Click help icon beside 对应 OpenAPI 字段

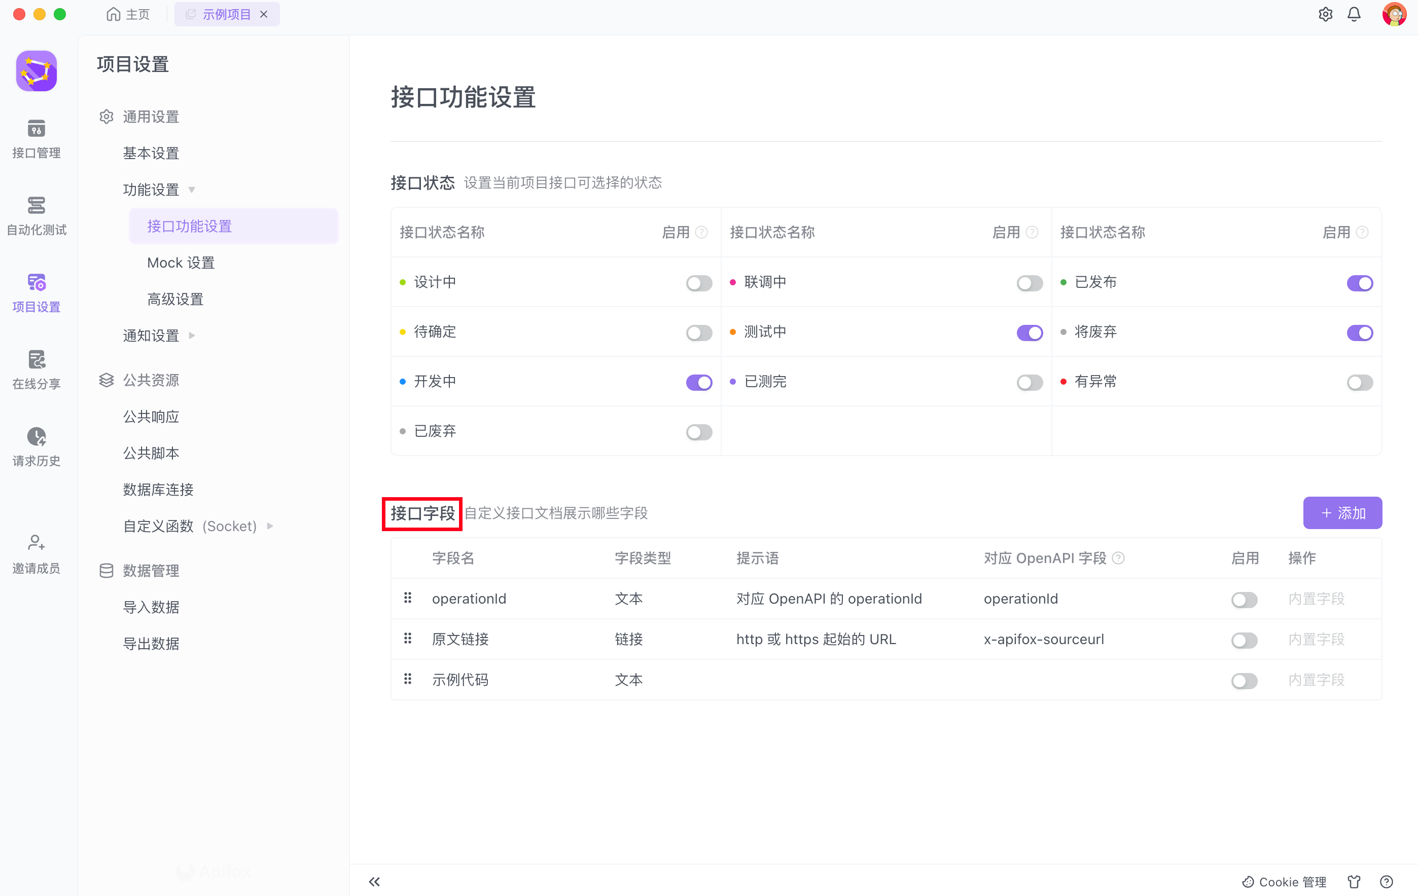(x=1118, y=558)
